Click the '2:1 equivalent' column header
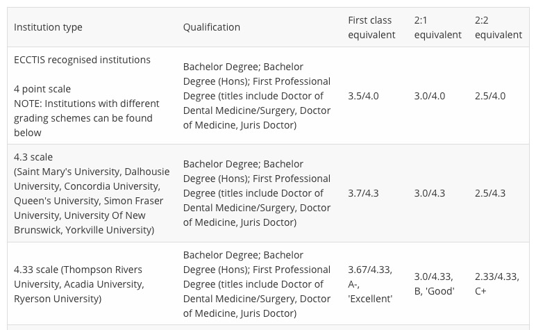Viewport: 536px width, 330px height. [437, 27]
